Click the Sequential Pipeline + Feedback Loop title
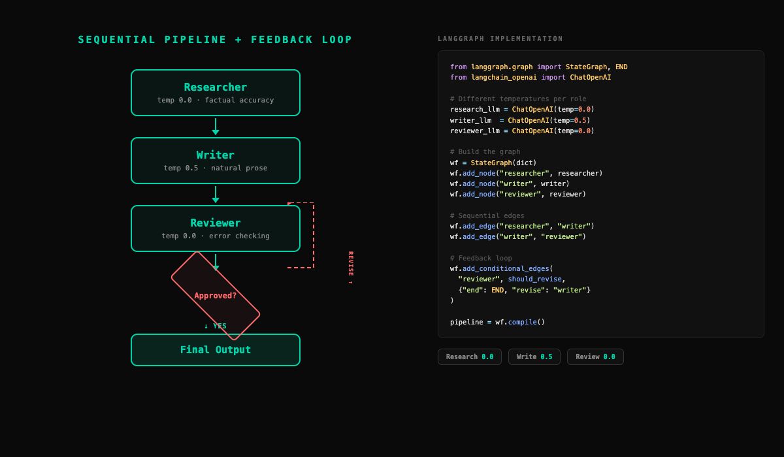The width and height of the screenshot is (784, 457). click(x=216, y=40)
